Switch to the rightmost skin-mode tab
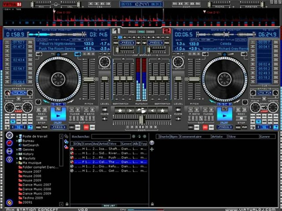282x211 pixels. (x=150, y=32)
